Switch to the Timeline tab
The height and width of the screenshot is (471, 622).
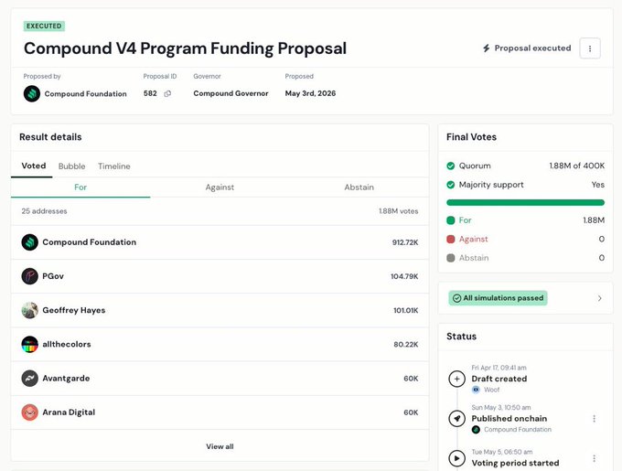pos(114,166)
